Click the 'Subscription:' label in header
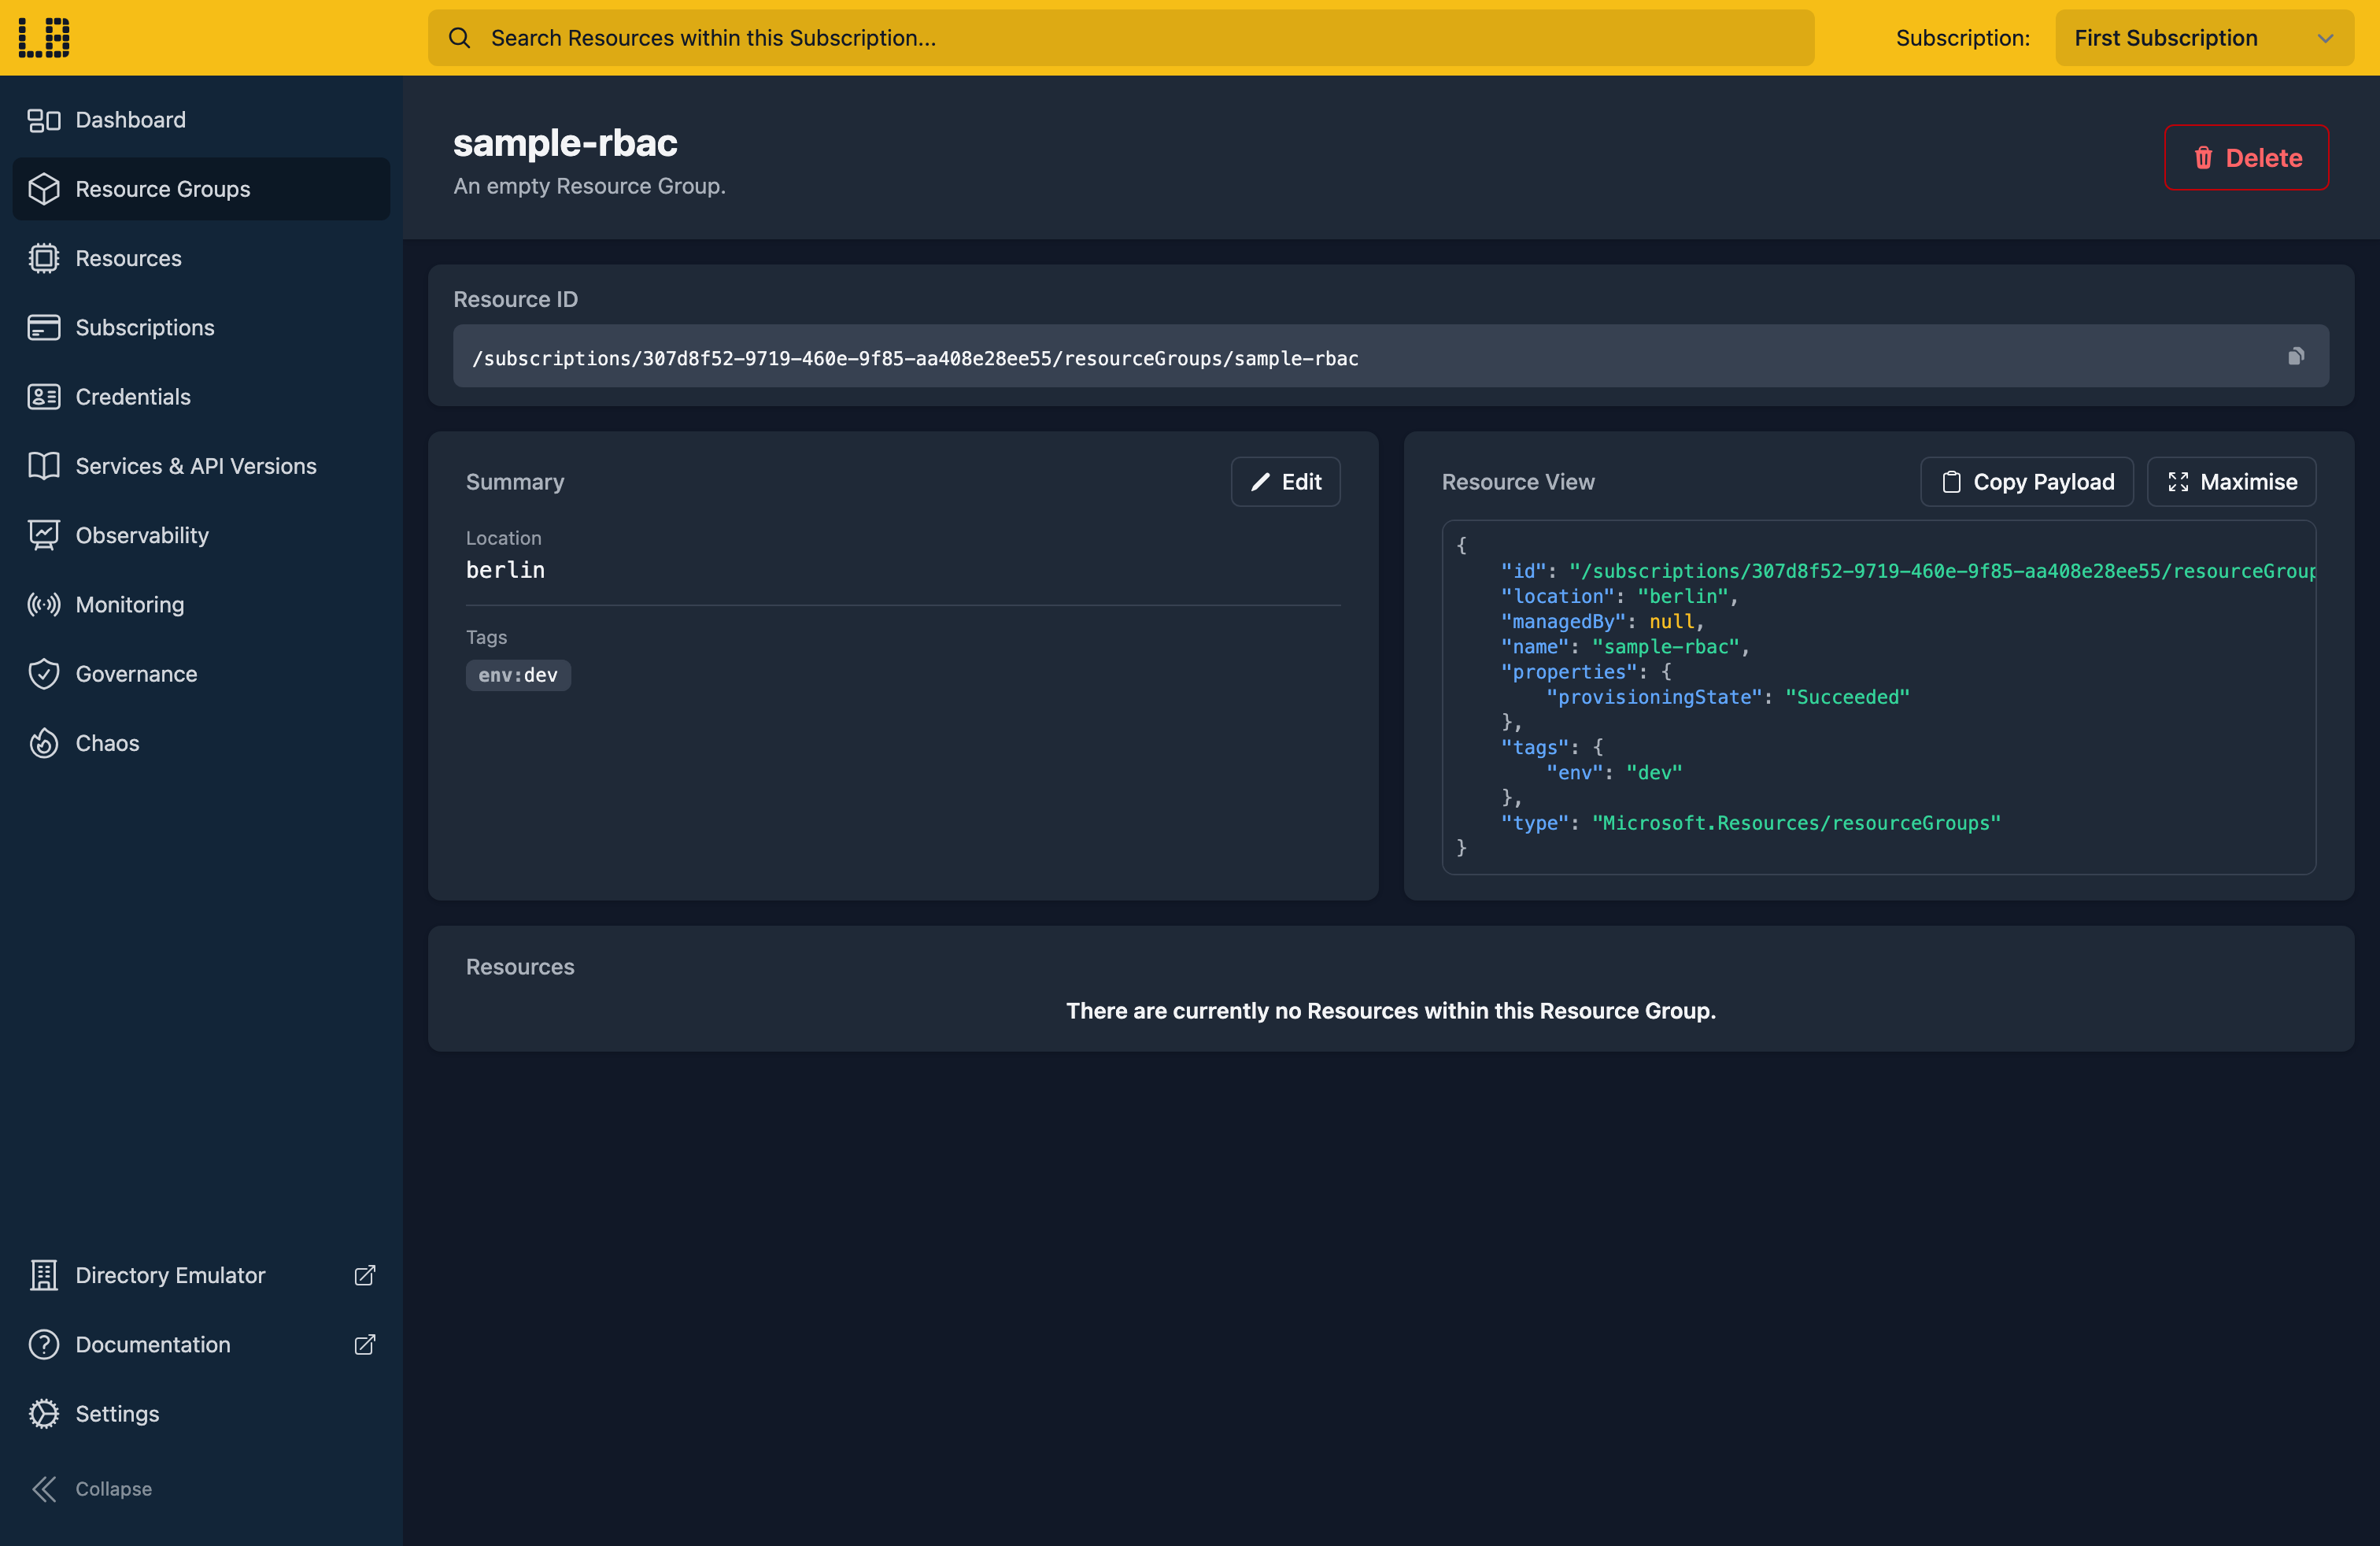 coord(1962,38)
